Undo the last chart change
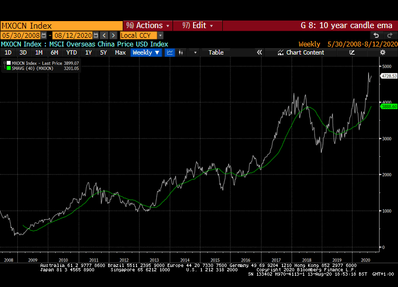 pyautogui.click(x=376, y=35)
